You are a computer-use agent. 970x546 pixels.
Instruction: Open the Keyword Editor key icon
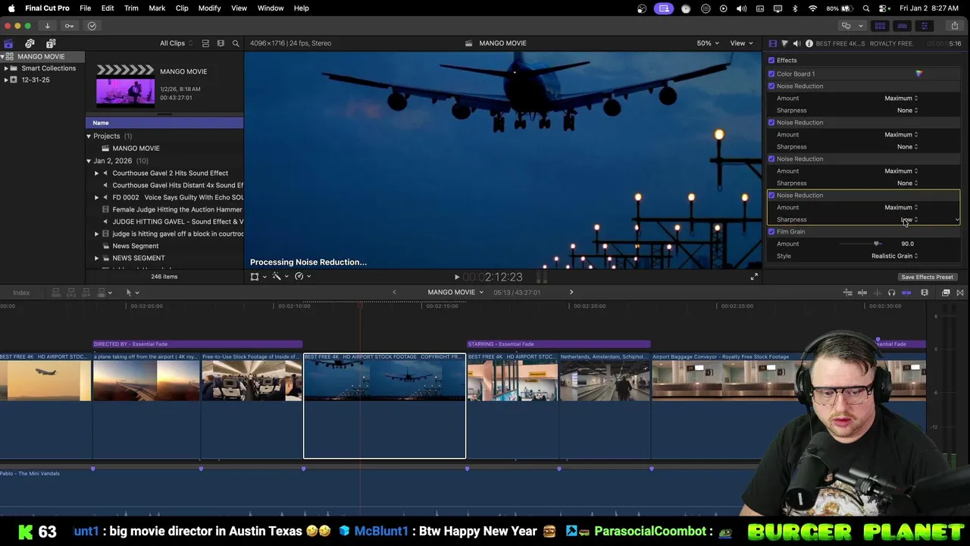pyautogui.click(x=69, y=26)
